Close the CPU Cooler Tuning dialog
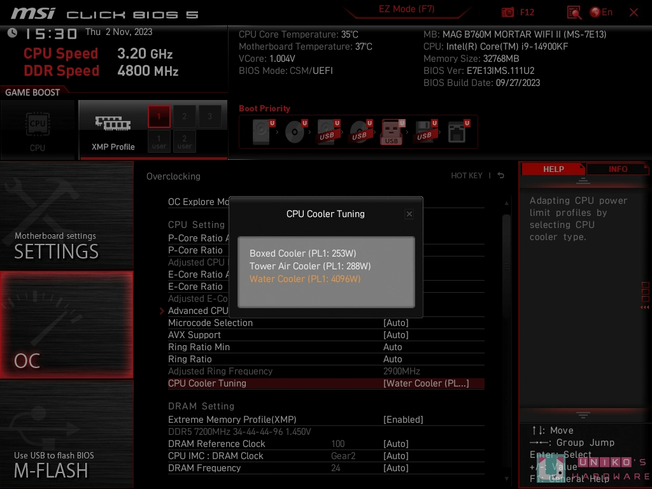Viewport: 652px width, 489px height. coord(409,214)
